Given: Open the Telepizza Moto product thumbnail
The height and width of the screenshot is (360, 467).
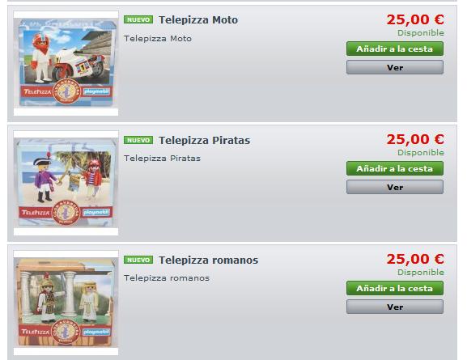Looking at the screenshot, I should click(x=66, y=63).
